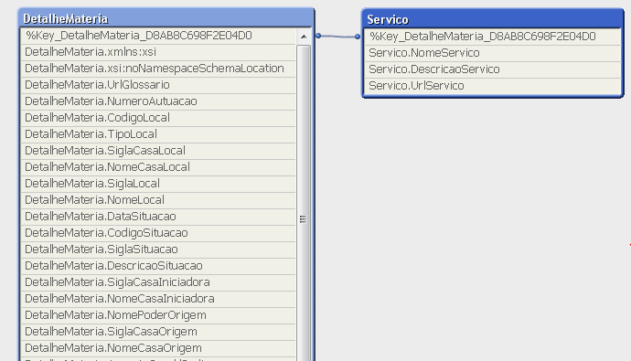Click the scrollbar thumb in DetalheMateria table

click(304, 219)
